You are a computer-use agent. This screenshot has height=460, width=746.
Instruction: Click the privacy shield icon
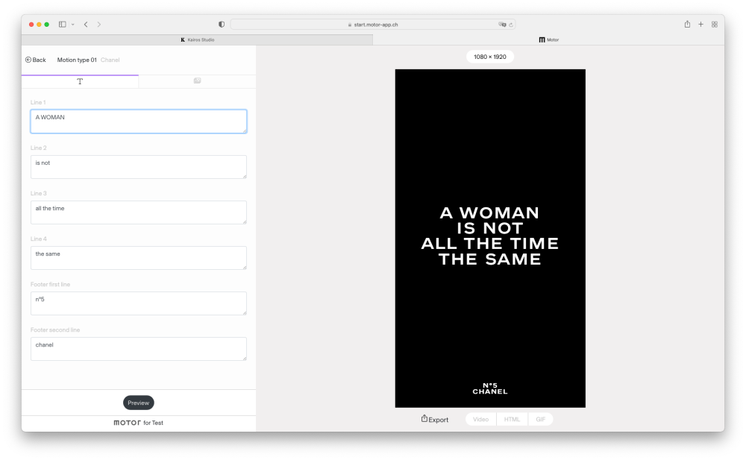[x=222, y=25]
